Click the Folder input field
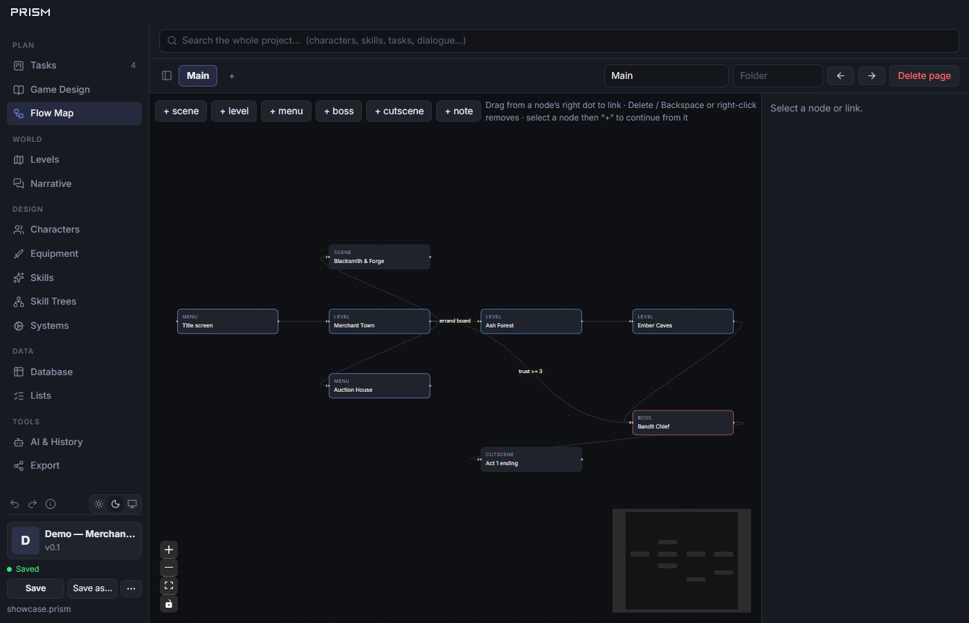969x623 pixels. (x=777, y=75)
